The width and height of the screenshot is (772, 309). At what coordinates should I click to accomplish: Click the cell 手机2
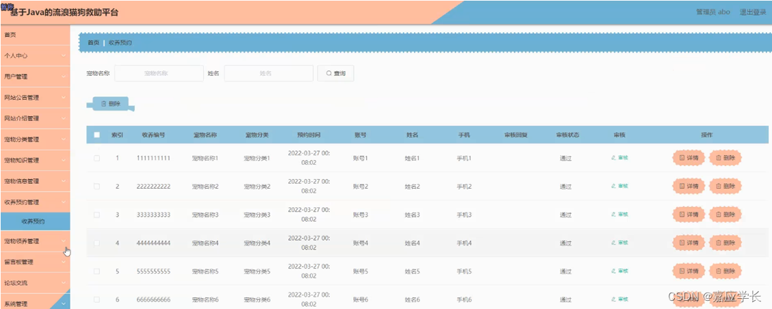[x=464, y=187]
